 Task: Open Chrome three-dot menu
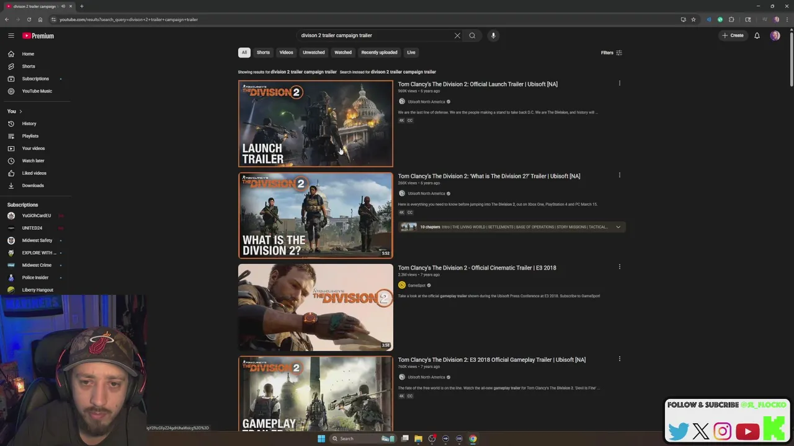click(x=788, y=19)
